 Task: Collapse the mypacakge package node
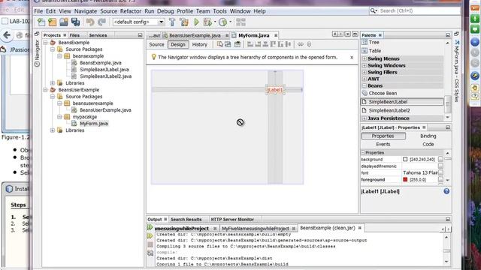pos(59,117)
